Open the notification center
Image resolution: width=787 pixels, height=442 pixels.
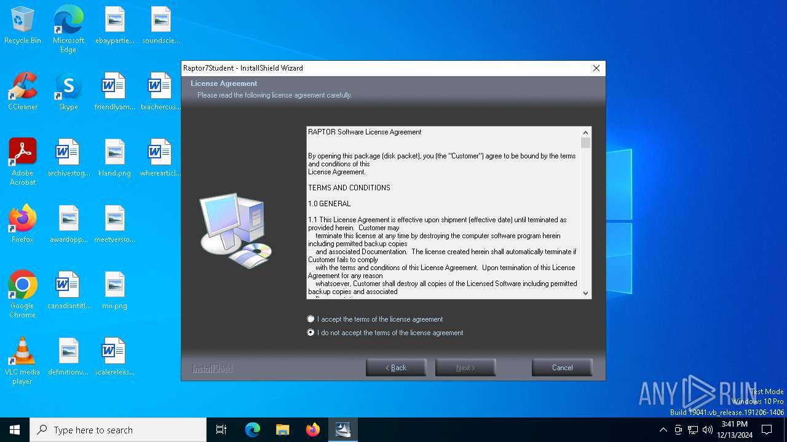(767, 430)
